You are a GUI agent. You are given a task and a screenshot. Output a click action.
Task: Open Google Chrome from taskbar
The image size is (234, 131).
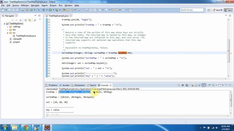(26, 128)
